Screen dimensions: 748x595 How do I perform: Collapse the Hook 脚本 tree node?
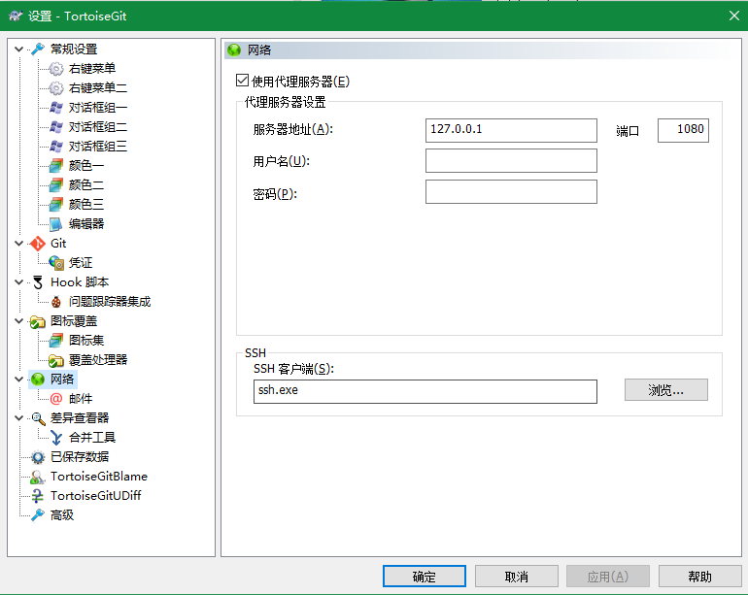pyautogui.click(x=19, y=282)
